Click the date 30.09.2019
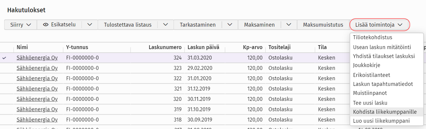This screenshot has width=426, height=129. tap(200, 120)
